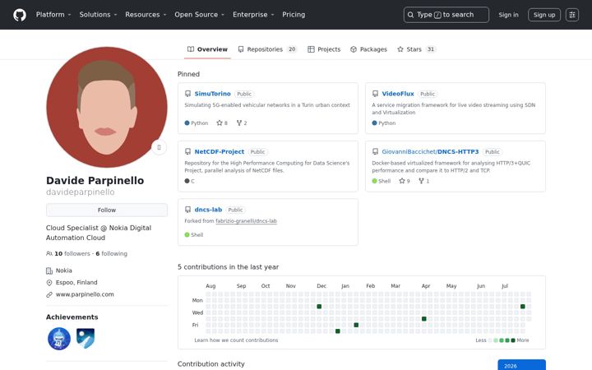Click the robot achievement badge
Screen dimensions: 592x370
[59, 339]
